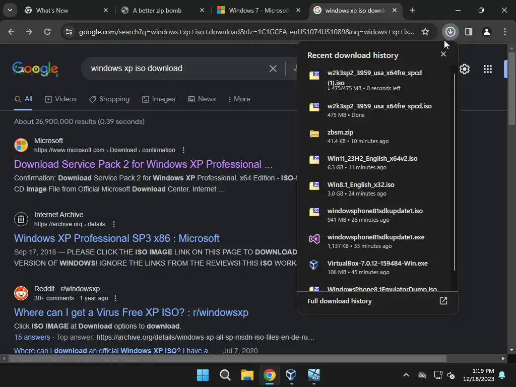
Task: Open options for the Internet Archive result
Action: pos(114,224)
